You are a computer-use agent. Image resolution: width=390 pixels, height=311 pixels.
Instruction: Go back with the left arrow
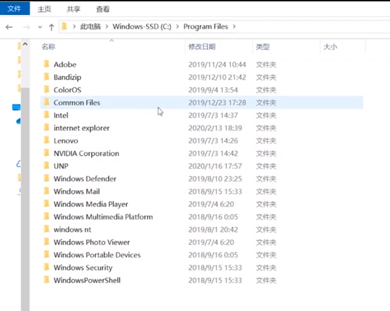(x=9, y=27)
